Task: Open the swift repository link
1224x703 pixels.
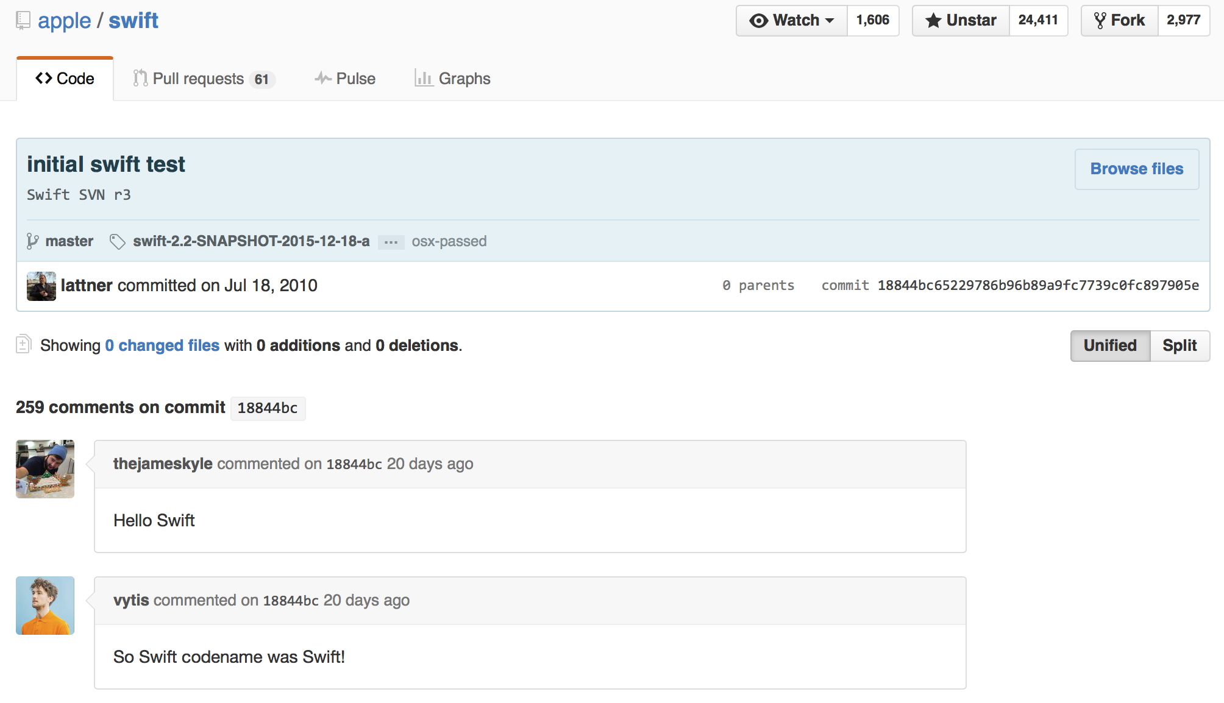Action: (133, 21)
